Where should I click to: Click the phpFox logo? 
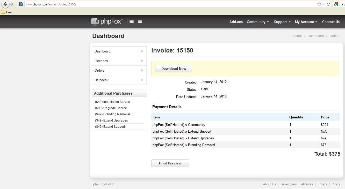point(107,21)
